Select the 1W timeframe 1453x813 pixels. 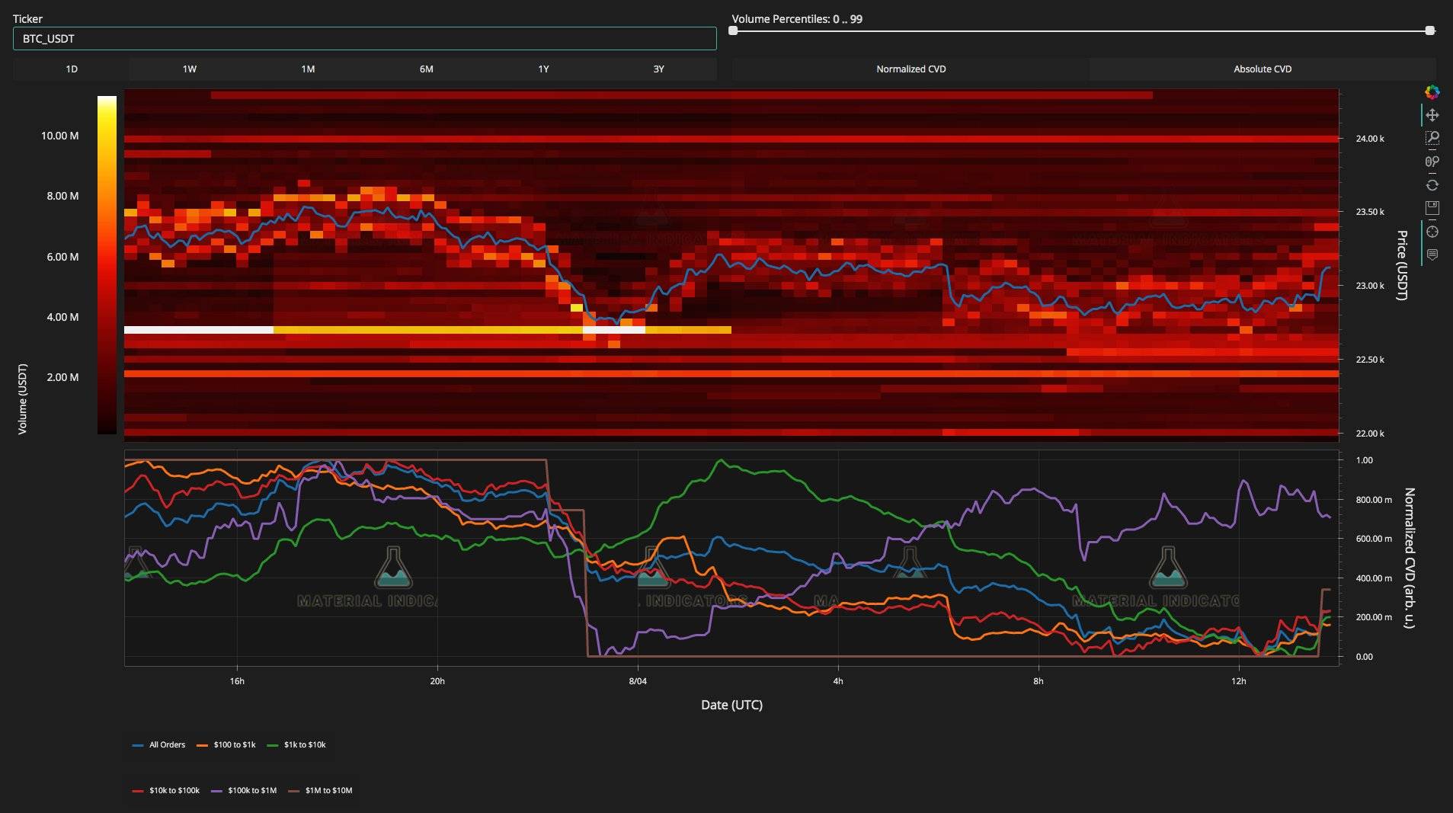[x=189, y=69]
